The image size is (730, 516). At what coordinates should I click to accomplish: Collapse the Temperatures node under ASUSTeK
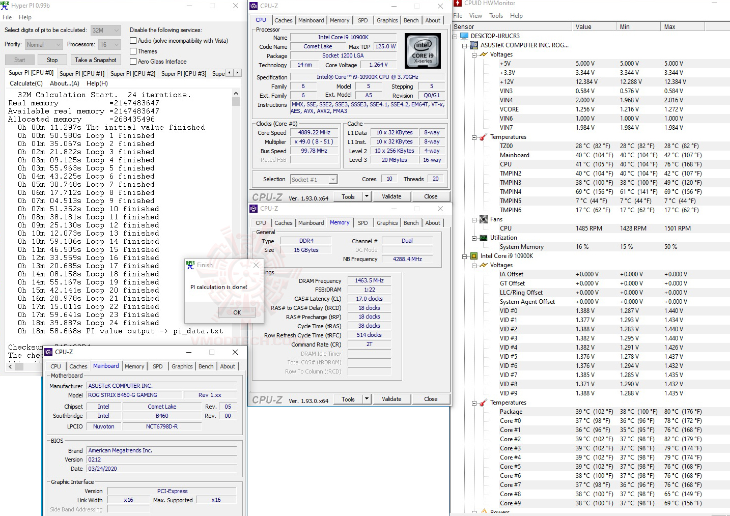tap(474, 137)
